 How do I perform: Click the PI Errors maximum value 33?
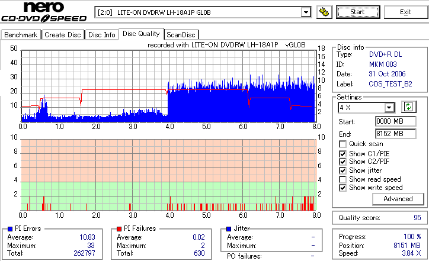tap(91, 246)
